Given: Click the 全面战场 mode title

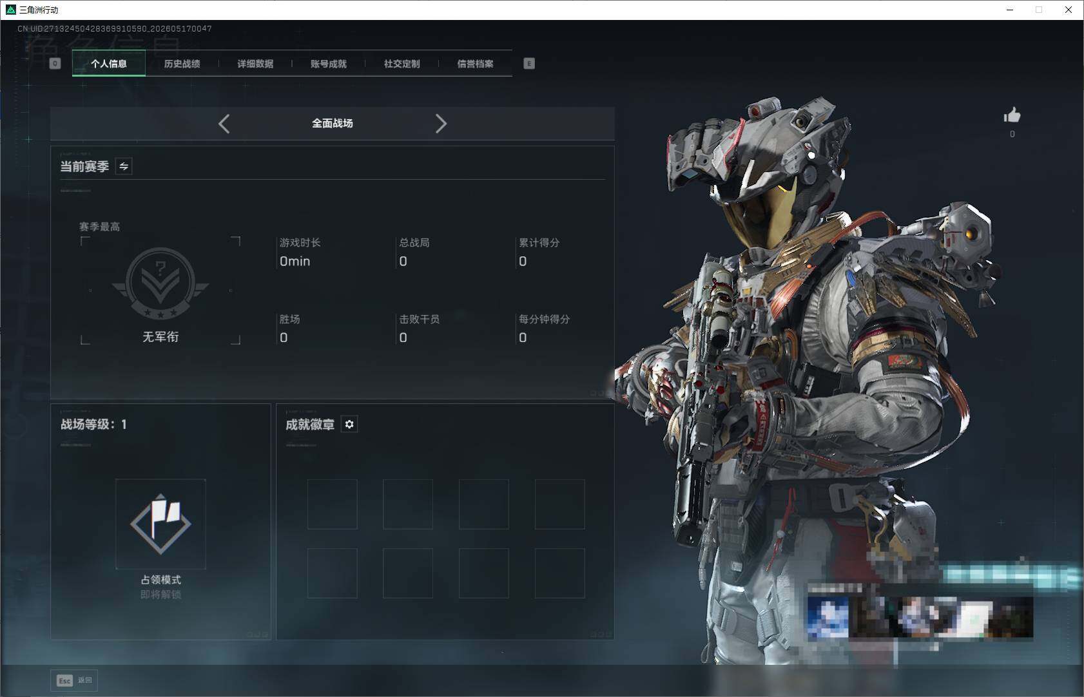Looking at the screenshot, I should coord(333,123).
